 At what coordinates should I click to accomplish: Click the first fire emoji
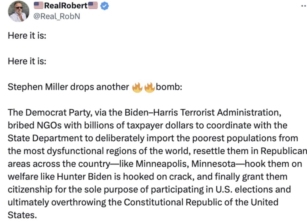[137, 87]
